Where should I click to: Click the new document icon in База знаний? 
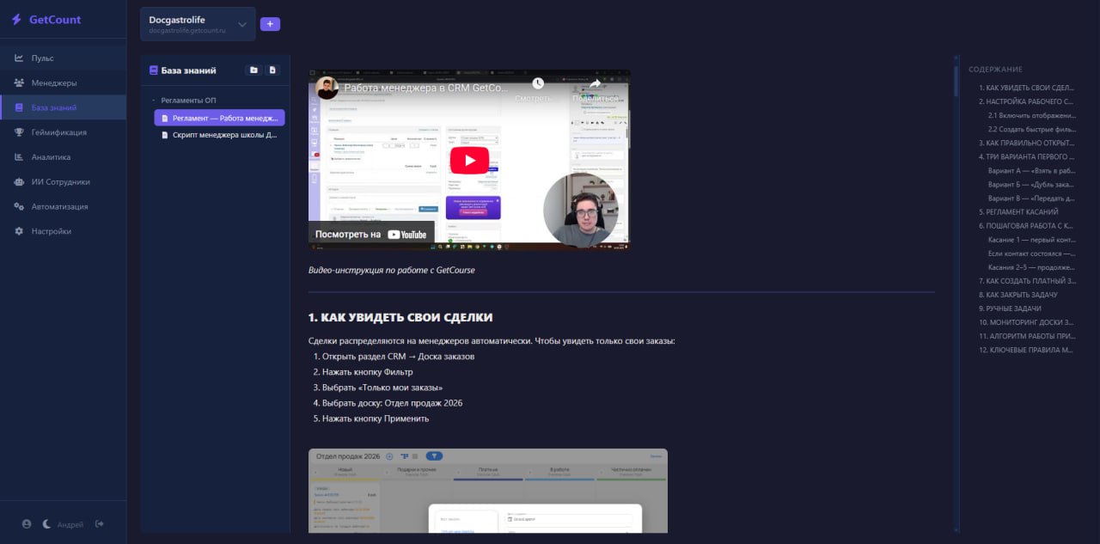[272, 70]
